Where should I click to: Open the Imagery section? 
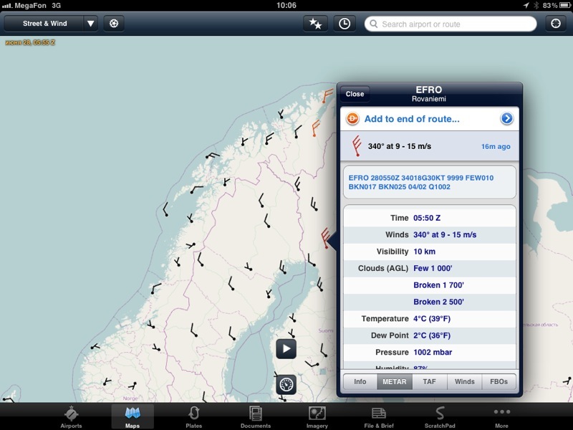pyautogui.click(x=317, y=416)
